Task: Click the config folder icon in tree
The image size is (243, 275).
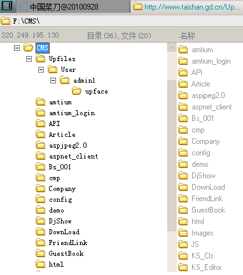Action: click(x=40, y=199)
